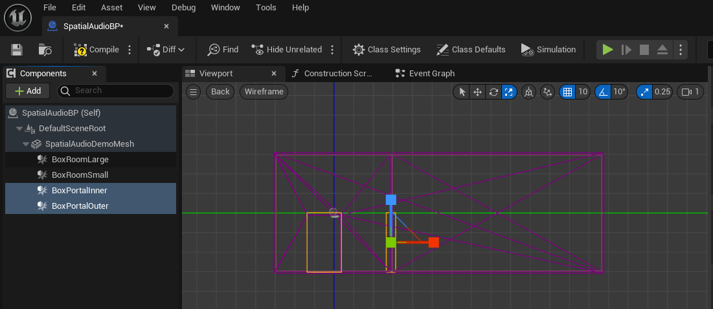Open the Diff dropdown
Screen dimensions: 713x309
[166, 50]
